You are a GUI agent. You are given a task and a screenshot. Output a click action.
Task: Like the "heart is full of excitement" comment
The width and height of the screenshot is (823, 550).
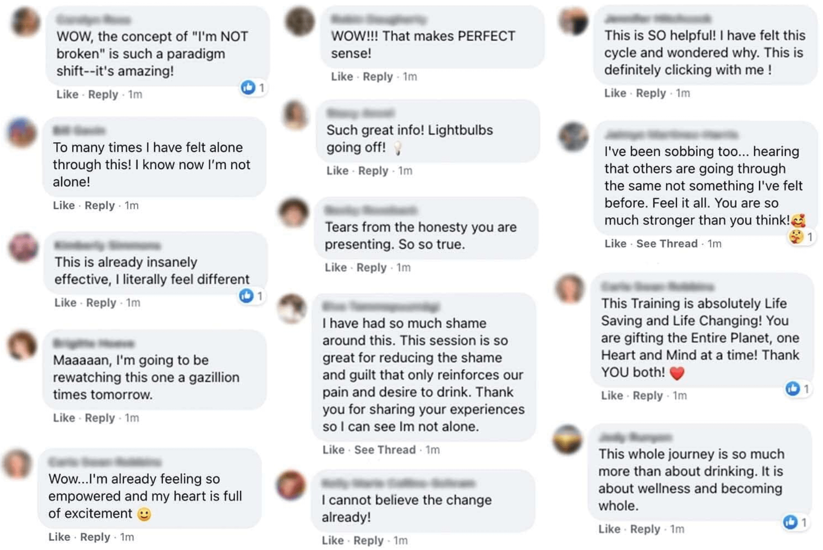point(59,537)
